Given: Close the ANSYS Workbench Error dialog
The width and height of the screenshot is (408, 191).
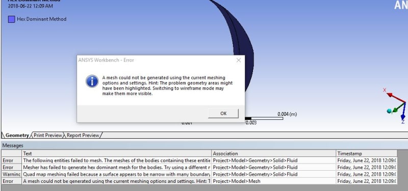Looking at the screenshot, I should 238,60.
